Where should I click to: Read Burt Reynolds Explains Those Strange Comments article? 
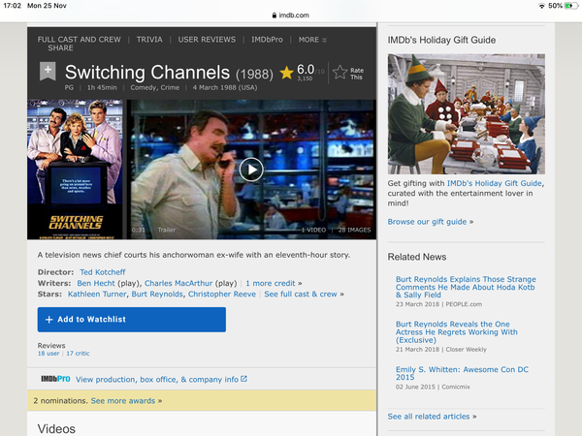pos(466,287)
